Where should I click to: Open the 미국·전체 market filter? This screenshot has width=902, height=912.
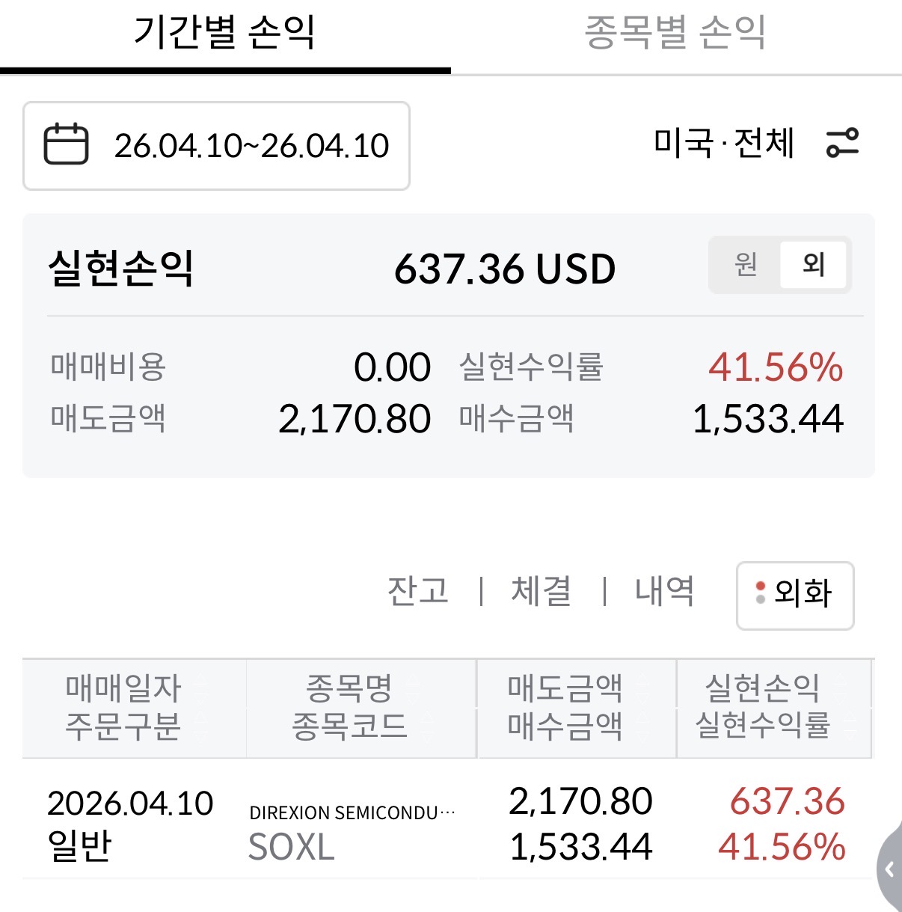point(723,143)
